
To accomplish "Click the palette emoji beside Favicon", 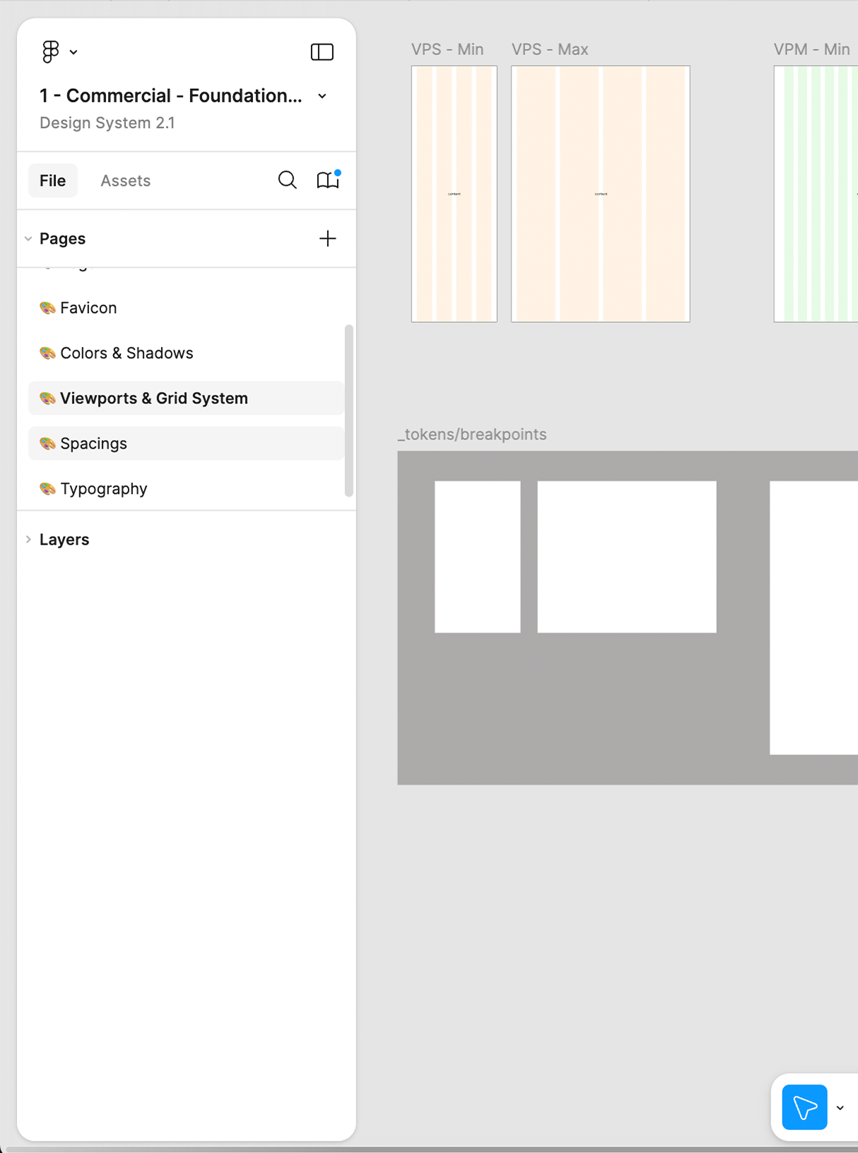I will (x=48, y=308).
